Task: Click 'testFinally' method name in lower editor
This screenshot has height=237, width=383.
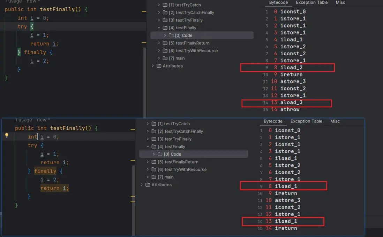Action: pos(68,128)
